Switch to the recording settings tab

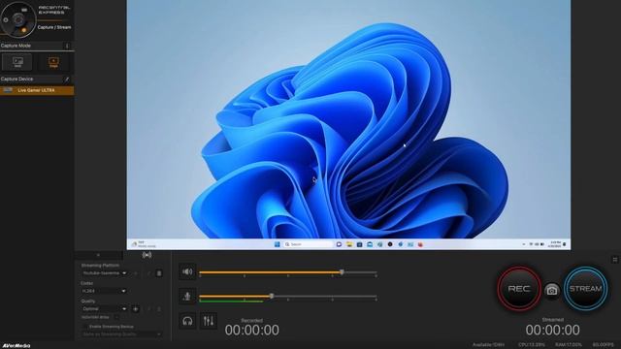tap(98, 255)
